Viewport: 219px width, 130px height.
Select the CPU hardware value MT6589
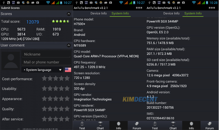pos(80,45)
